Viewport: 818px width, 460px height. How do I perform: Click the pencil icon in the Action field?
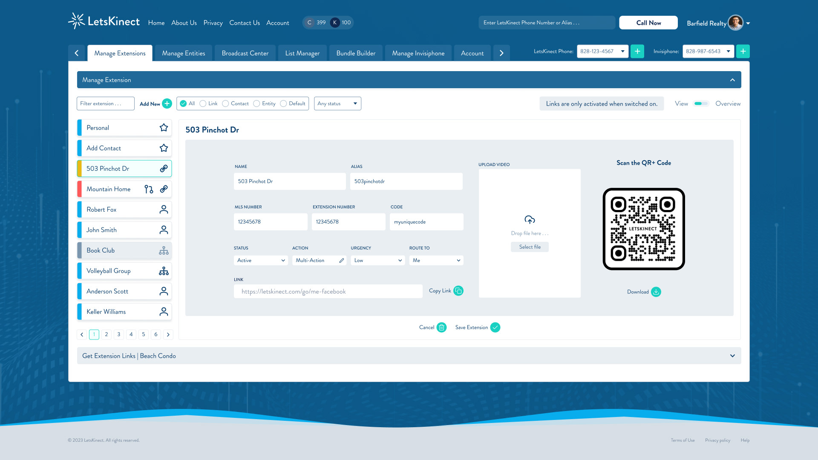[x=342, y=260]
